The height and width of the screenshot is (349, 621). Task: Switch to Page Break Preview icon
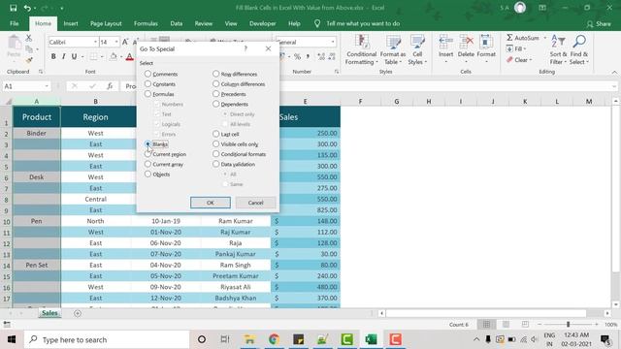(525, 324)
